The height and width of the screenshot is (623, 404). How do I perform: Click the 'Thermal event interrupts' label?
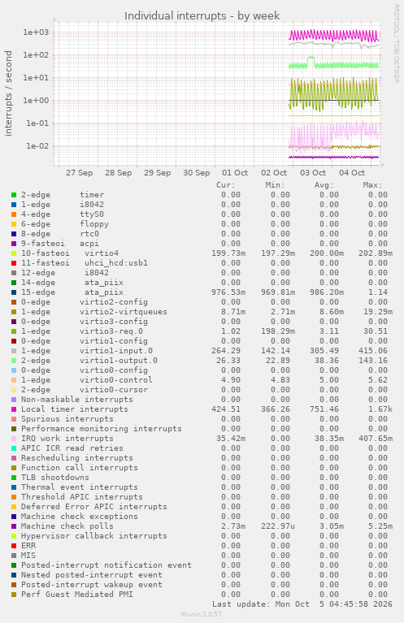click(80, 487)
